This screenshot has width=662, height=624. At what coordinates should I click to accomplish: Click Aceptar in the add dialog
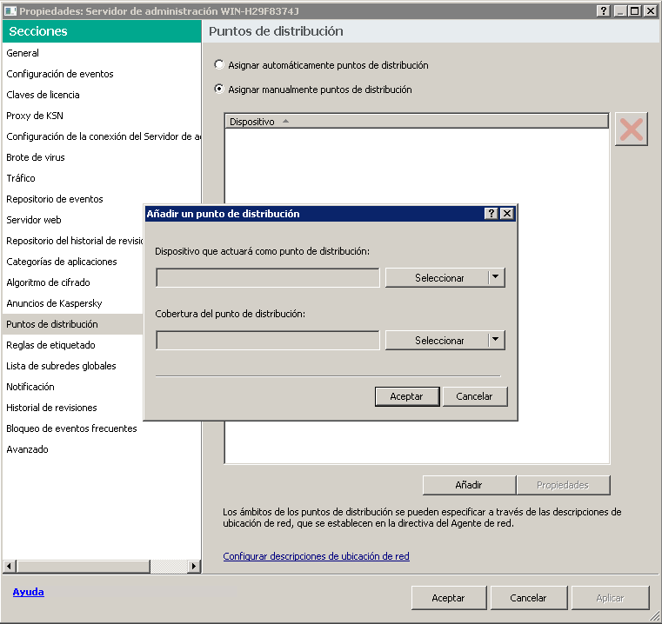click(x=407, y=396)
